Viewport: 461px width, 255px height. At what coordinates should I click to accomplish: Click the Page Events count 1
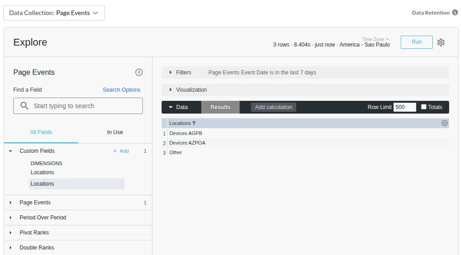click(x=145, y=203)
